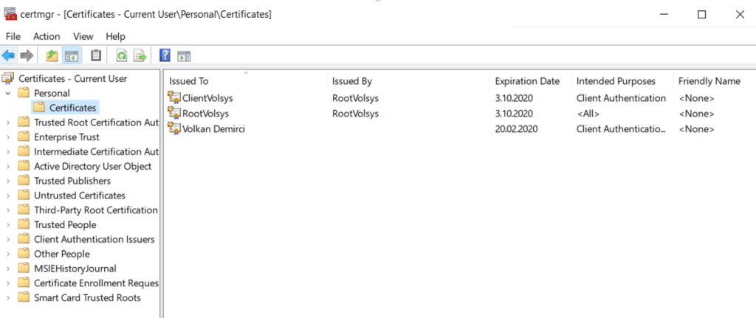Screen dimensions: 756x318
Task: Click the Other People folder icon
Action: point(24,254)
